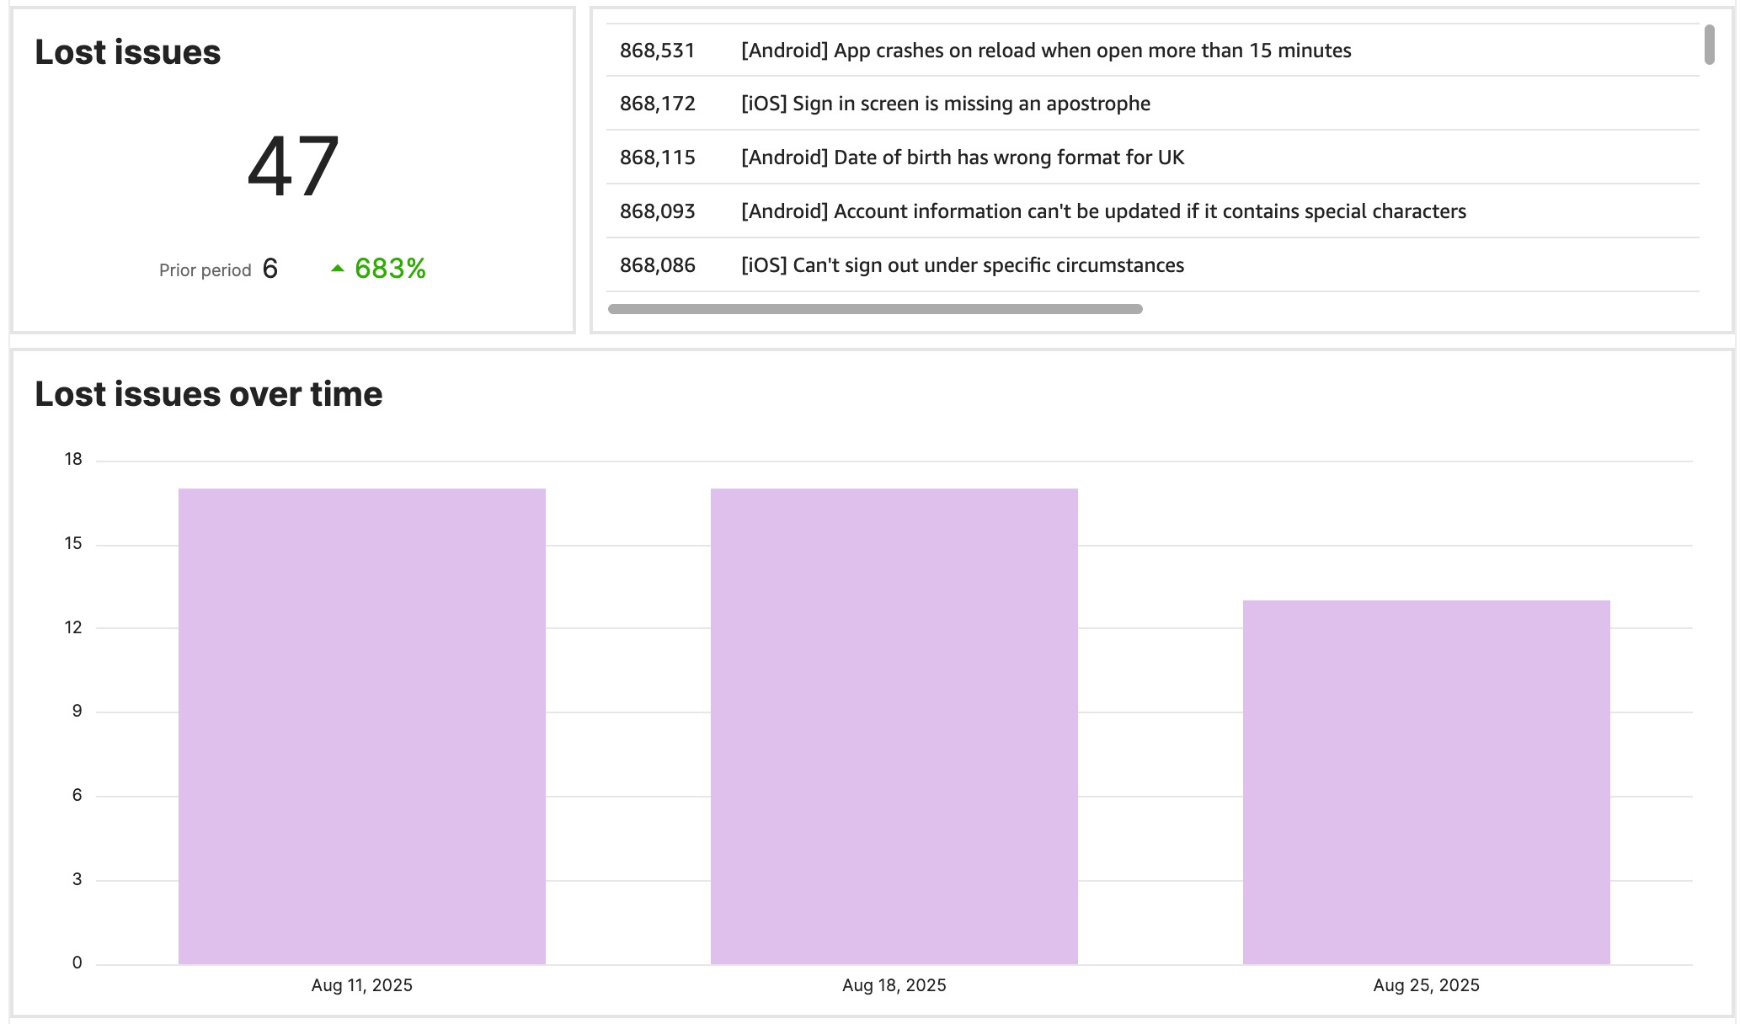Click the Lost issues over time heading
The height and width of the screenshot is (1024, 1740).
208,392
